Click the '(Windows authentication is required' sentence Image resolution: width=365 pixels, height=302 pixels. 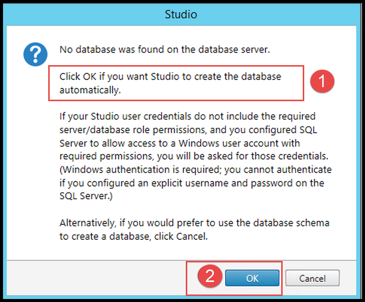[x=195, y=169]
